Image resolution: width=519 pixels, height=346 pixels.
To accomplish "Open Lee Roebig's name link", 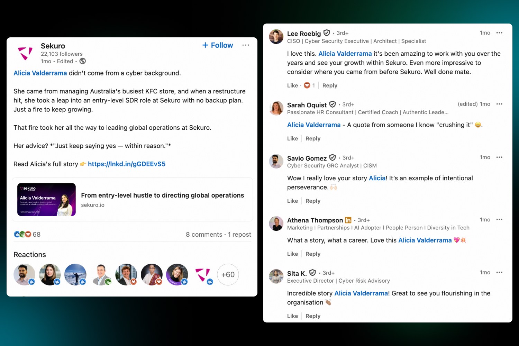I will pyautogui.click(x=304, y=34).
